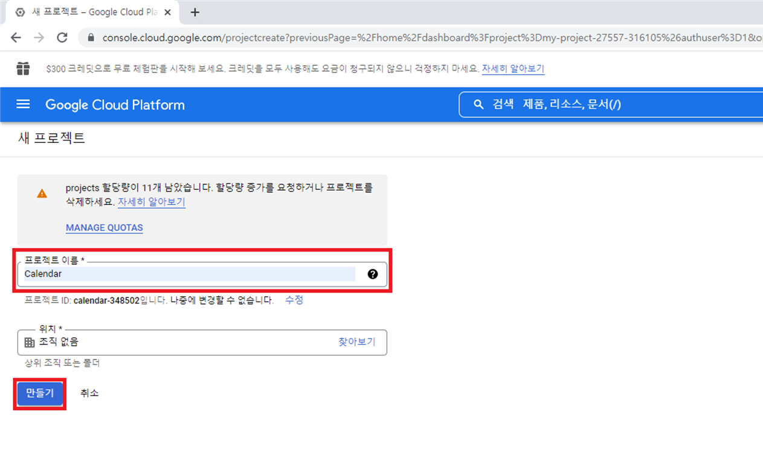Click the 취소 cancel button
This screenshot has height=450, width=763.
pyautogui.click(x=89, y=393)
